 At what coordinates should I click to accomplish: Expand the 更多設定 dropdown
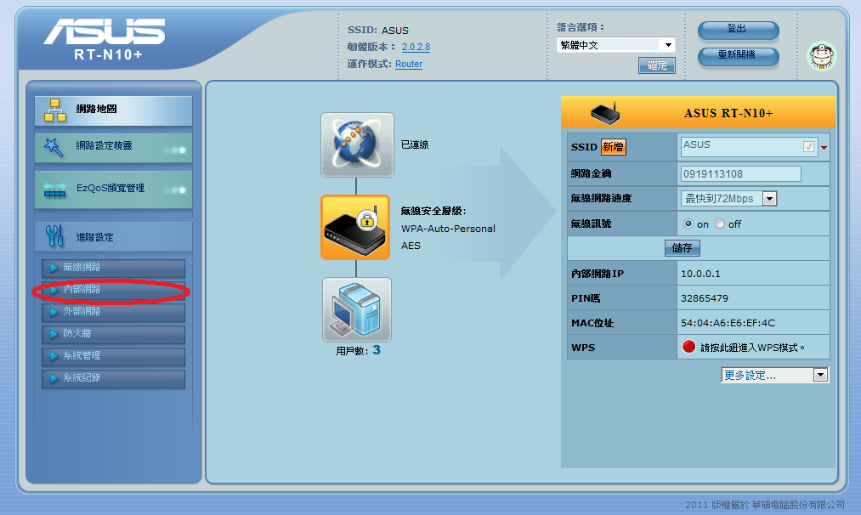point(774,375)
